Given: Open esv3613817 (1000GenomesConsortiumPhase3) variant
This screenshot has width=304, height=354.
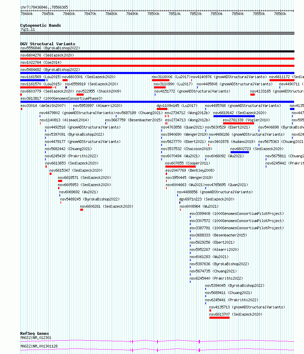Looking at the screenshot, I should click(x=61, y=98).
